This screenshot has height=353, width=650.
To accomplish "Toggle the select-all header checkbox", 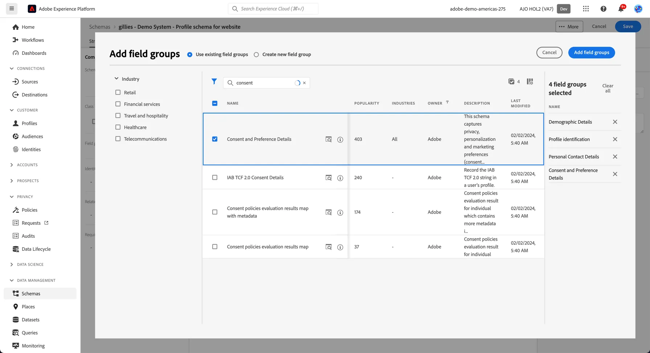I will point(215,103).
